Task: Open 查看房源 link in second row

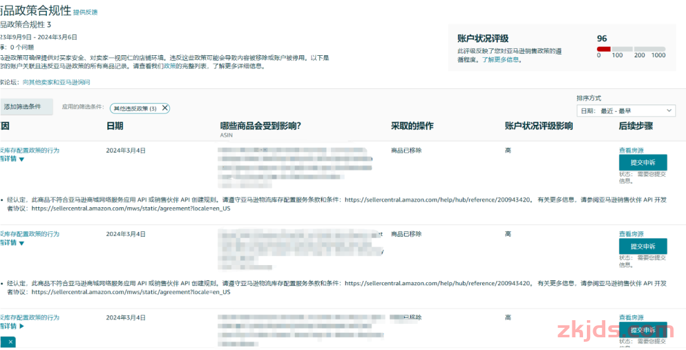Action: point(631,234)
